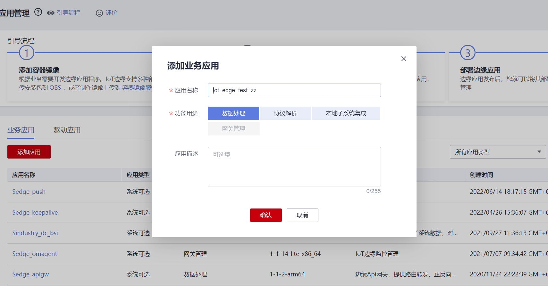The height and width of the screenshot is (286, 548).
Task: Click the 2020/11/24 creation time
Action: point(509,274)
